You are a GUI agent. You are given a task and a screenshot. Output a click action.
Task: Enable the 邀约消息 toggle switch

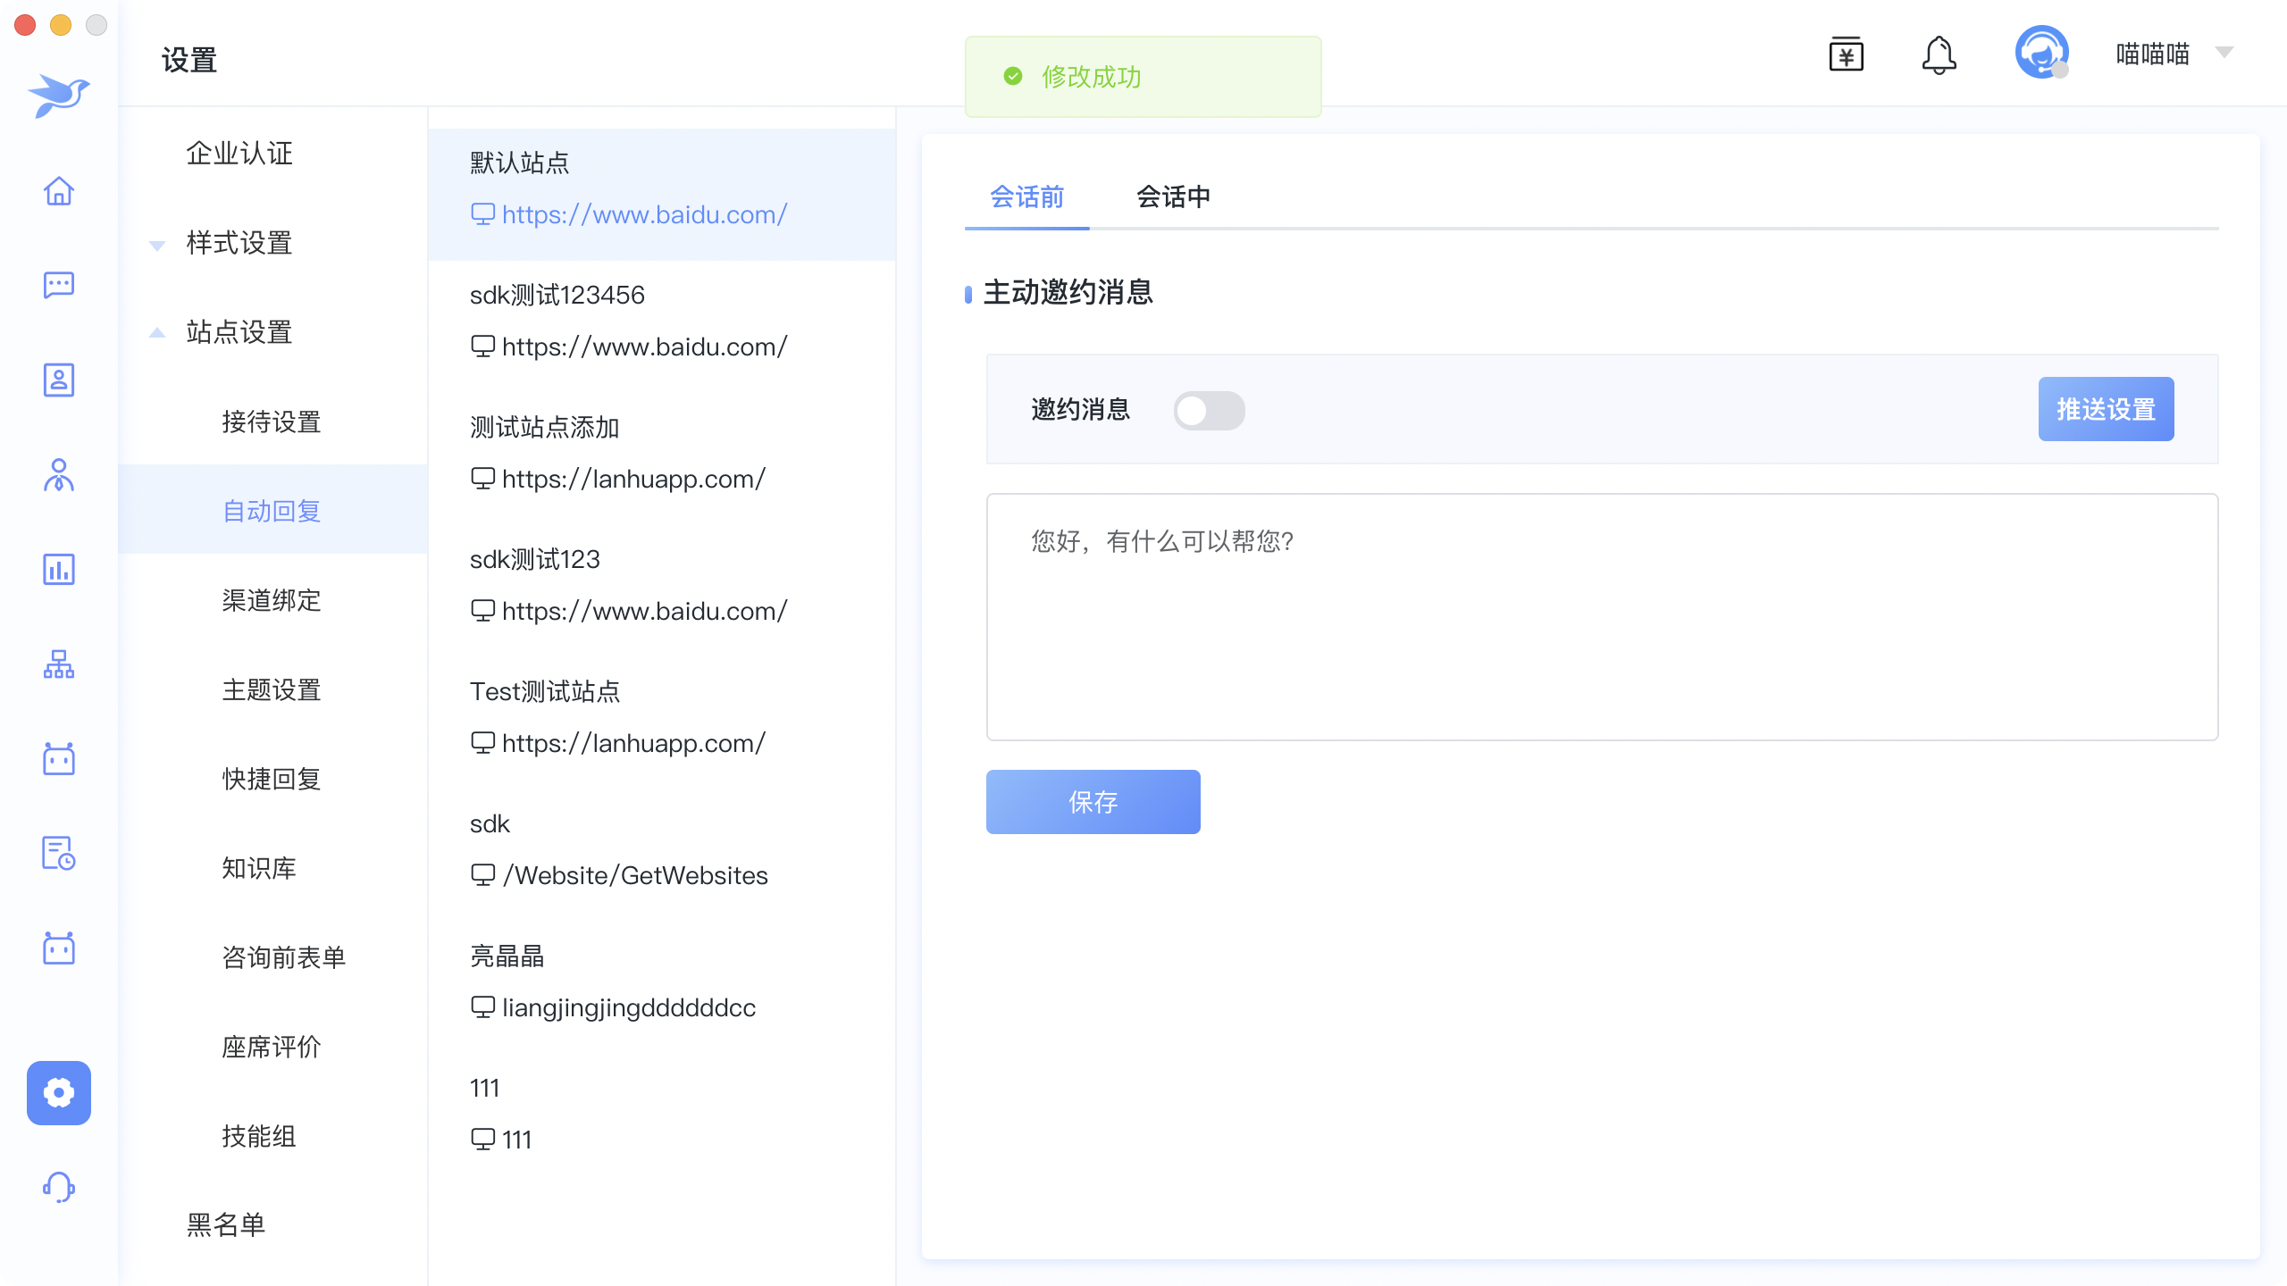[1209, 411]
